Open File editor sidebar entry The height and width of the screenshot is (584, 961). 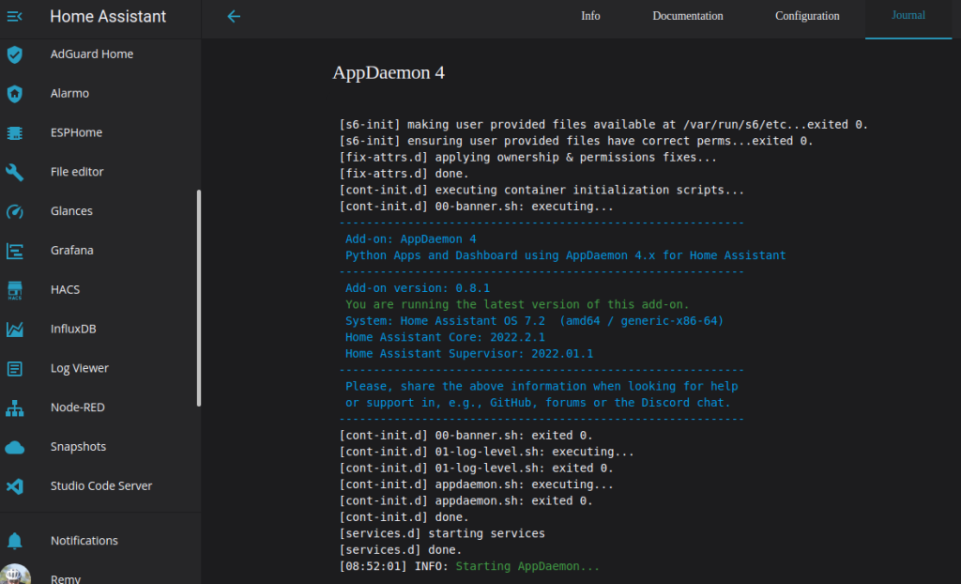[x=77, y=172]
